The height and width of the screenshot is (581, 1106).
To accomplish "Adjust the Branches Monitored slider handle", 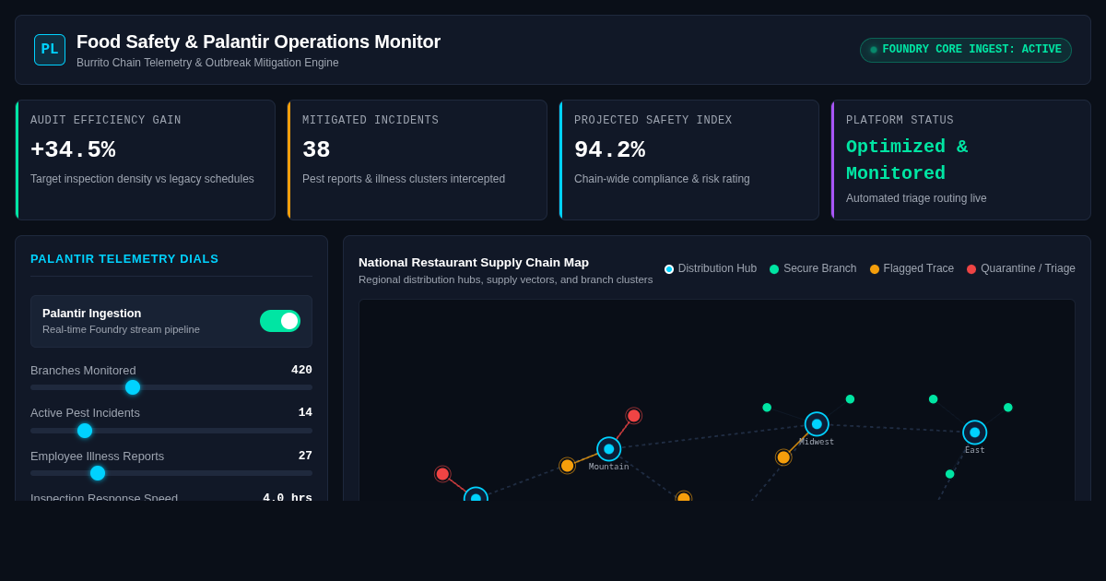I will (x=133, y=387).
